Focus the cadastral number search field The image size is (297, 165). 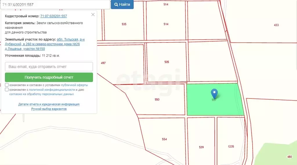coord(55,5)
